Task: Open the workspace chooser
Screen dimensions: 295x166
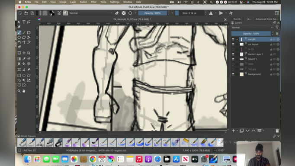Action: [277, 13]
